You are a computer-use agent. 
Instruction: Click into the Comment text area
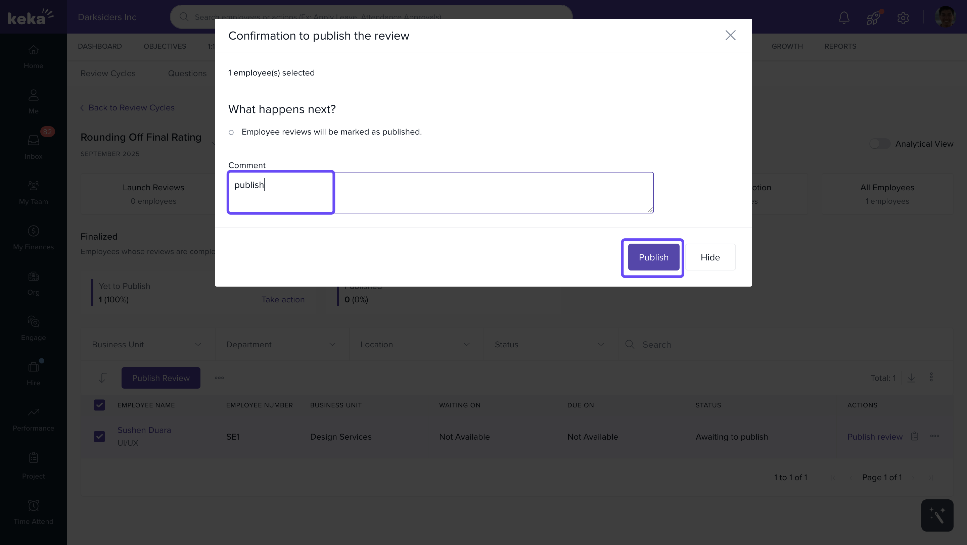coord(440,192)
